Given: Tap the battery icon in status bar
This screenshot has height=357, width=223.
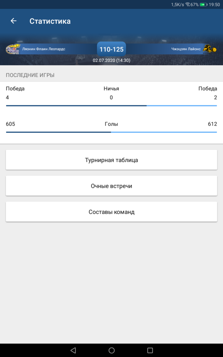Looking at the screenshot, I should [x=203, y=5].
